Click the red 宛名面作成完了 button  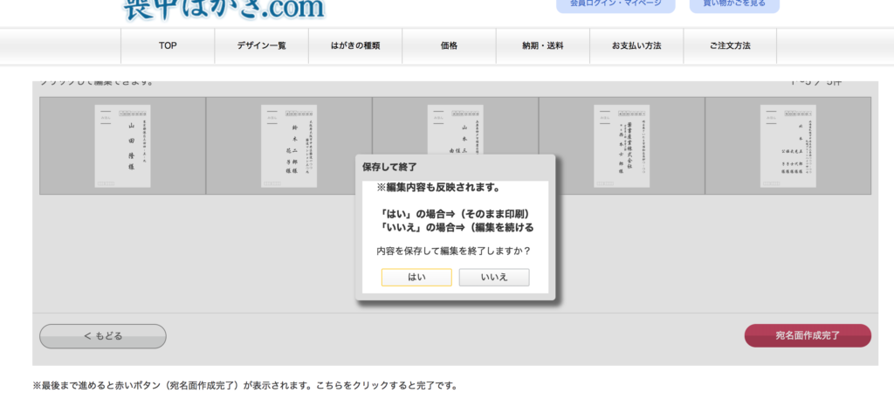pos(808,336)
